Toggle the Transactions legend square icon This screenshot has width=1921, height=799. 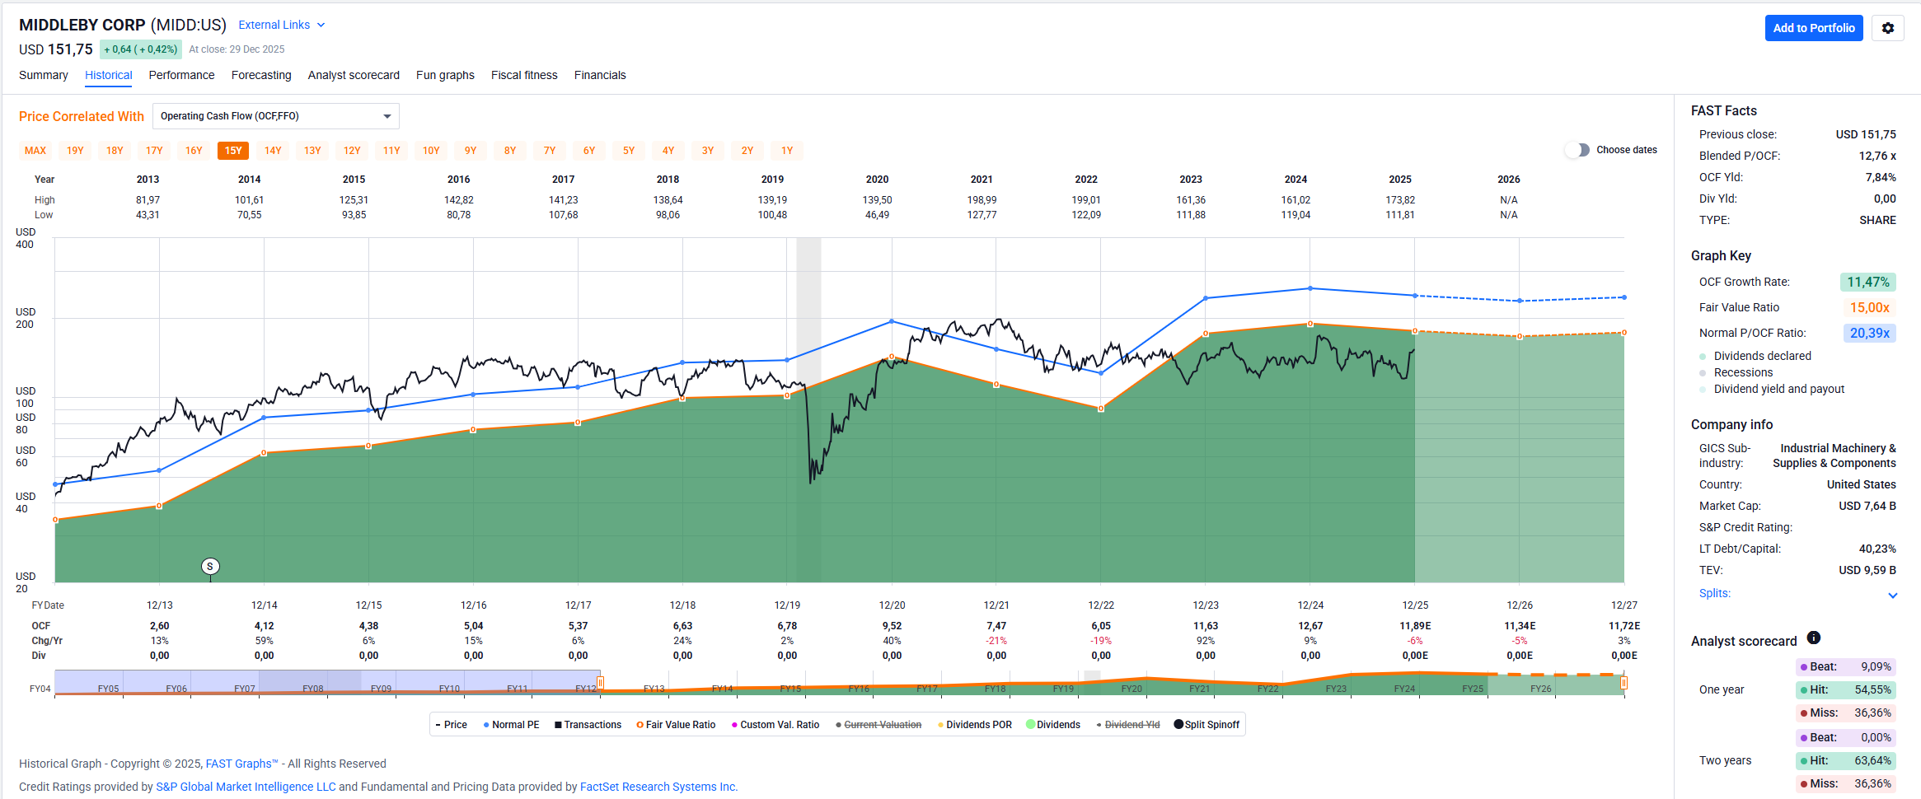558,725
